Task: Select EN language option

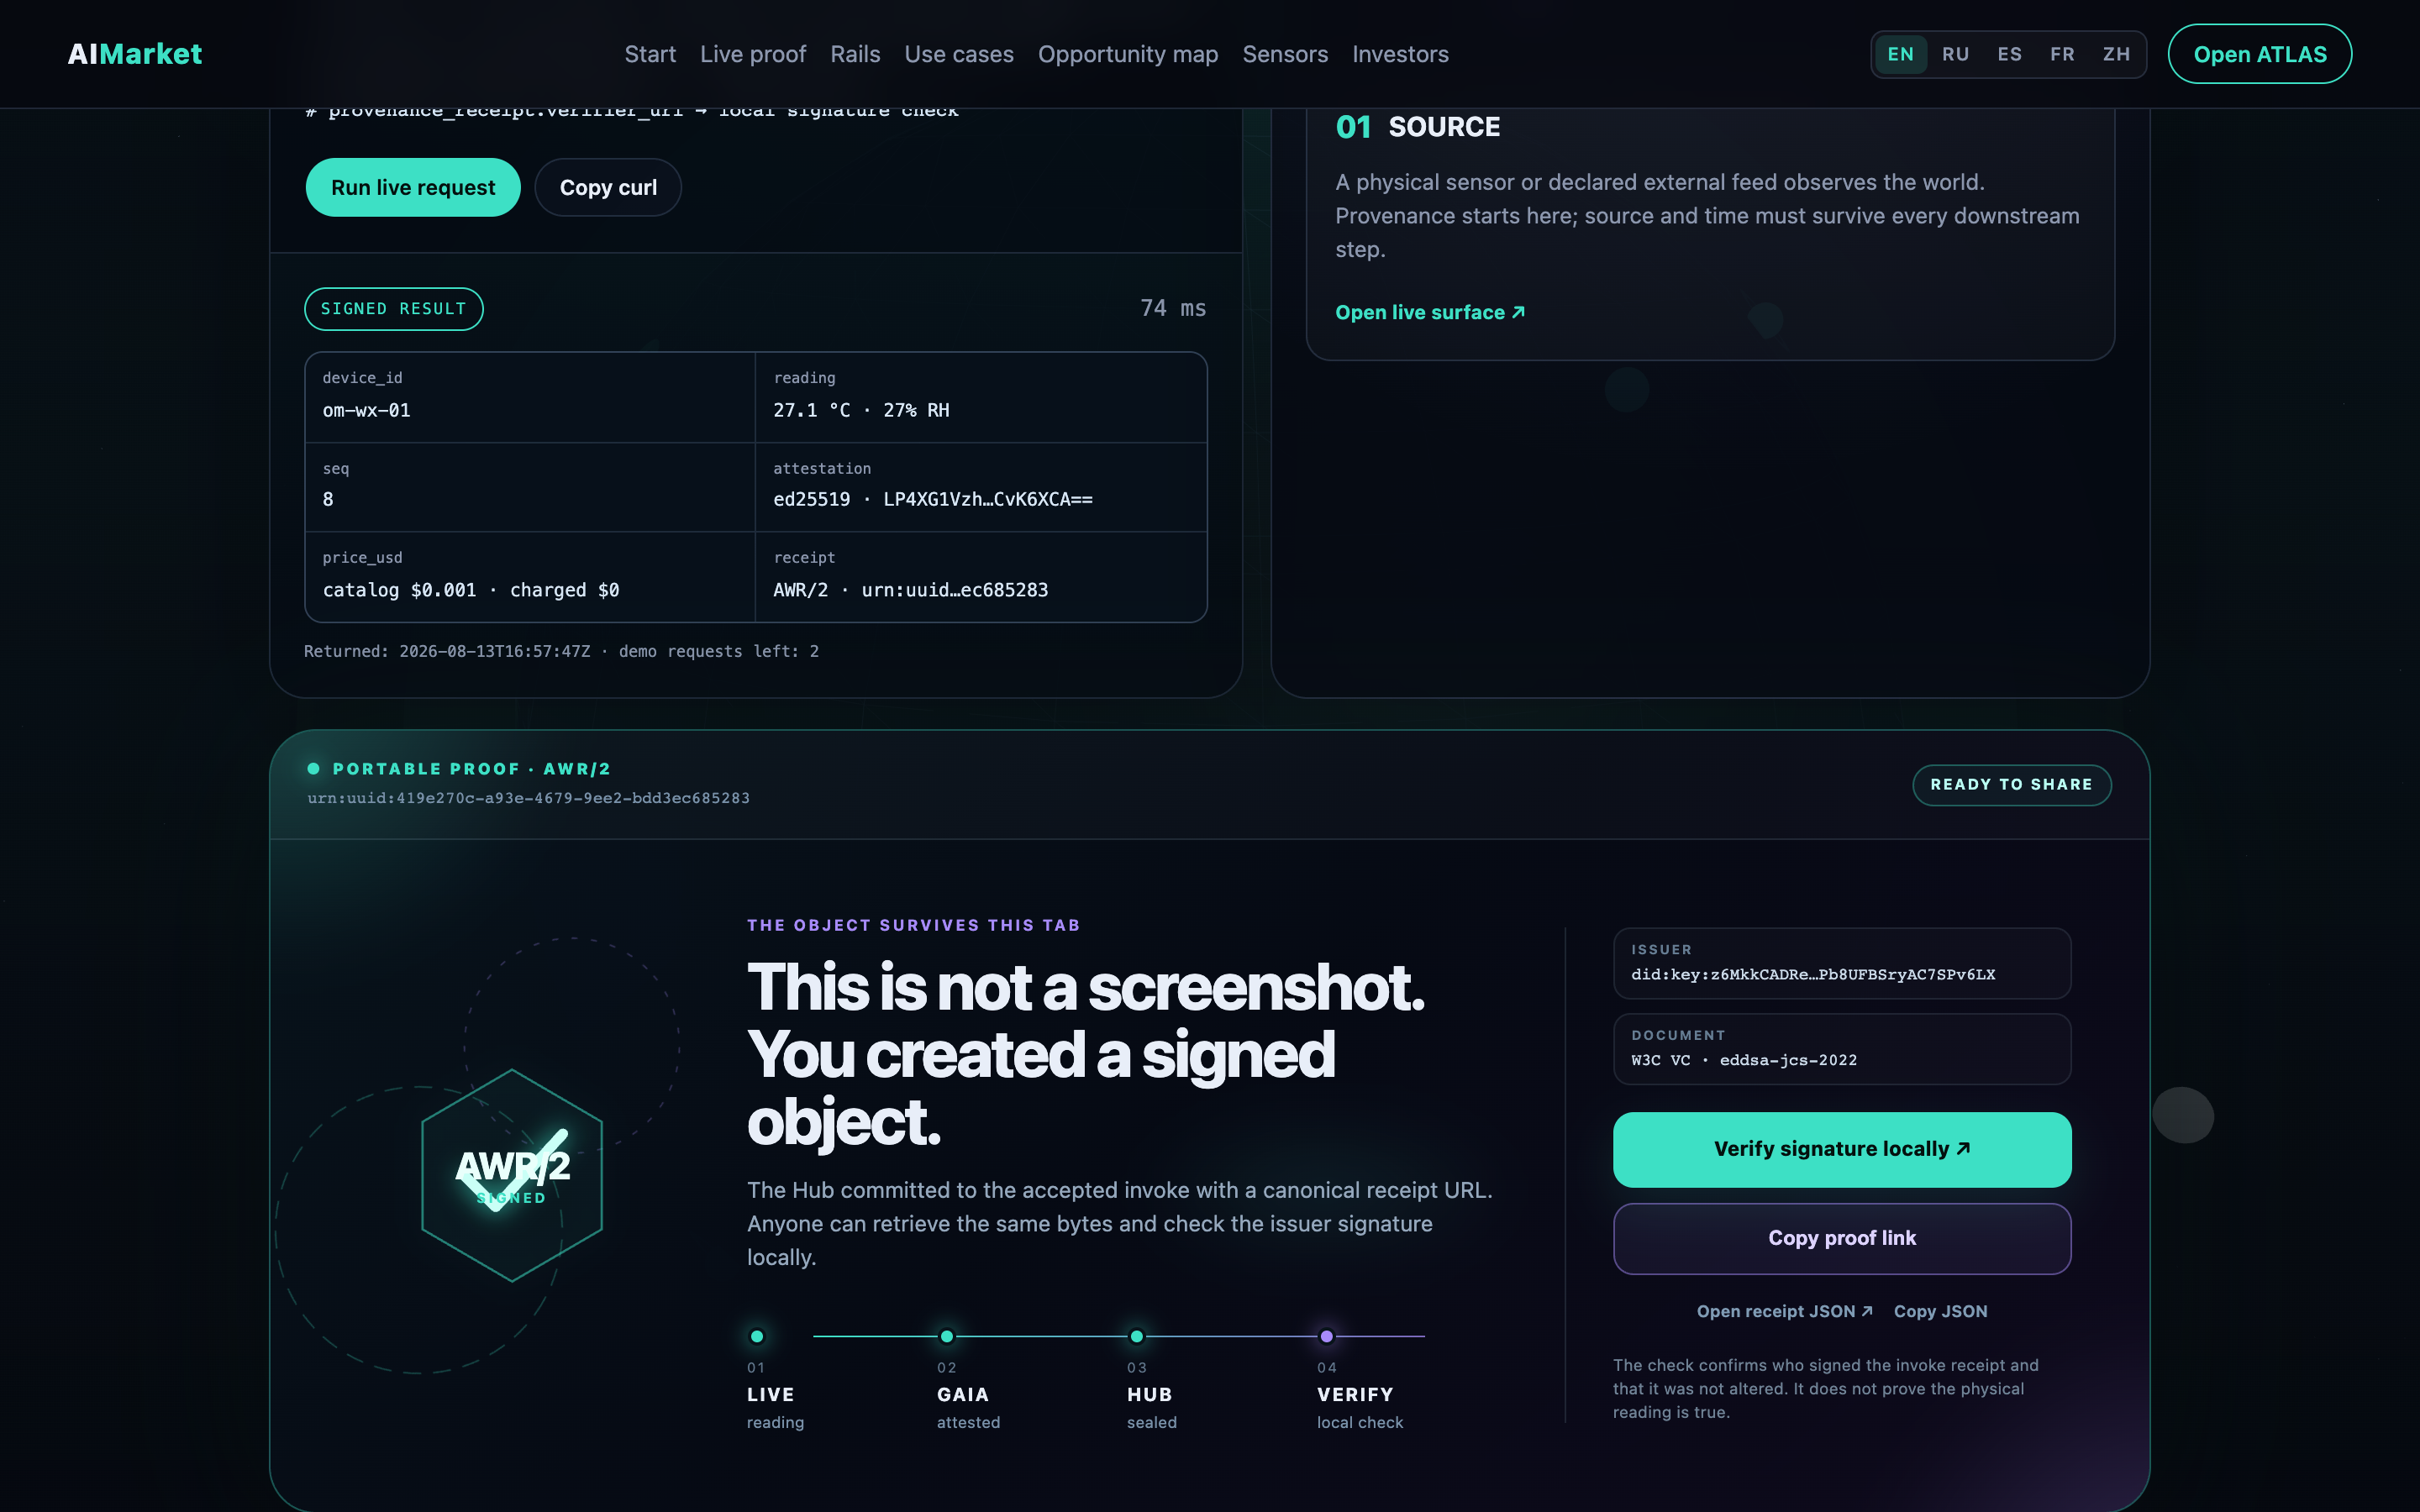Action: coord(1901,54)
